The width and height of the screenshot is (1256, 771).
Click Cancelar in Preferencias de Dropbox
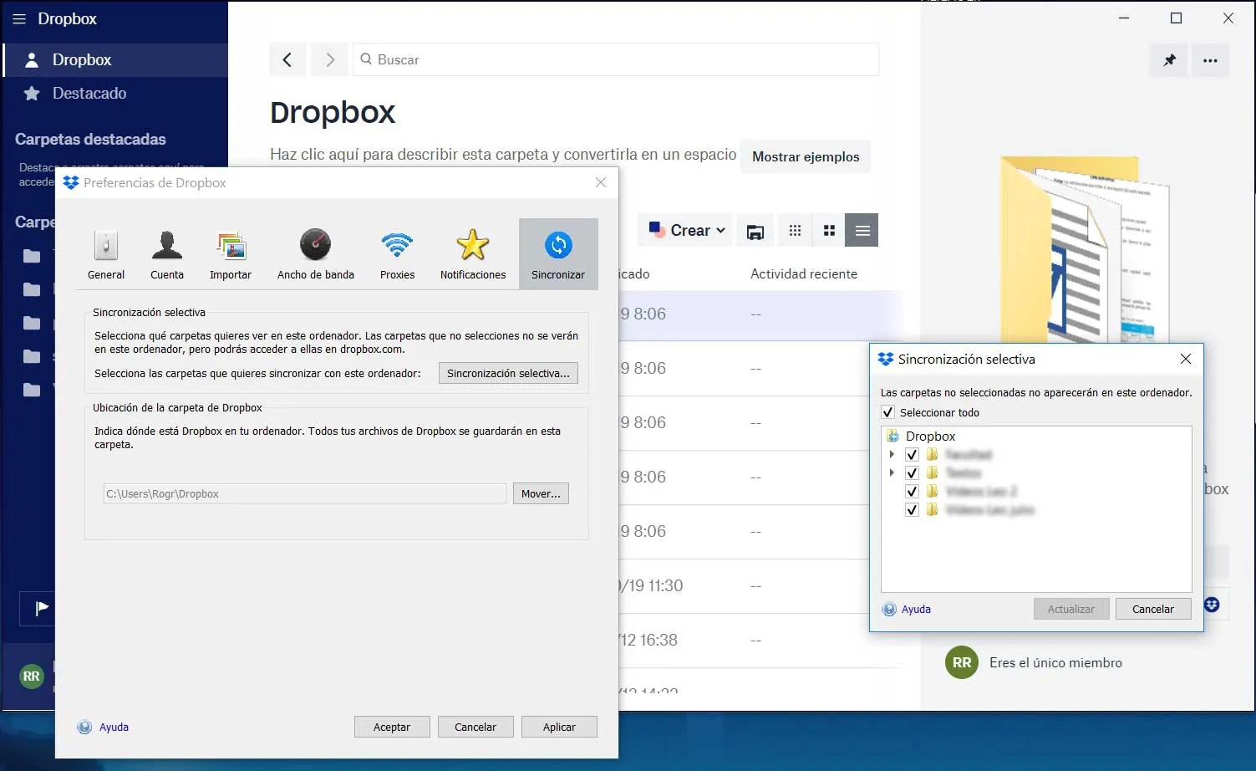pyautogui.click(x=475, y=727)
